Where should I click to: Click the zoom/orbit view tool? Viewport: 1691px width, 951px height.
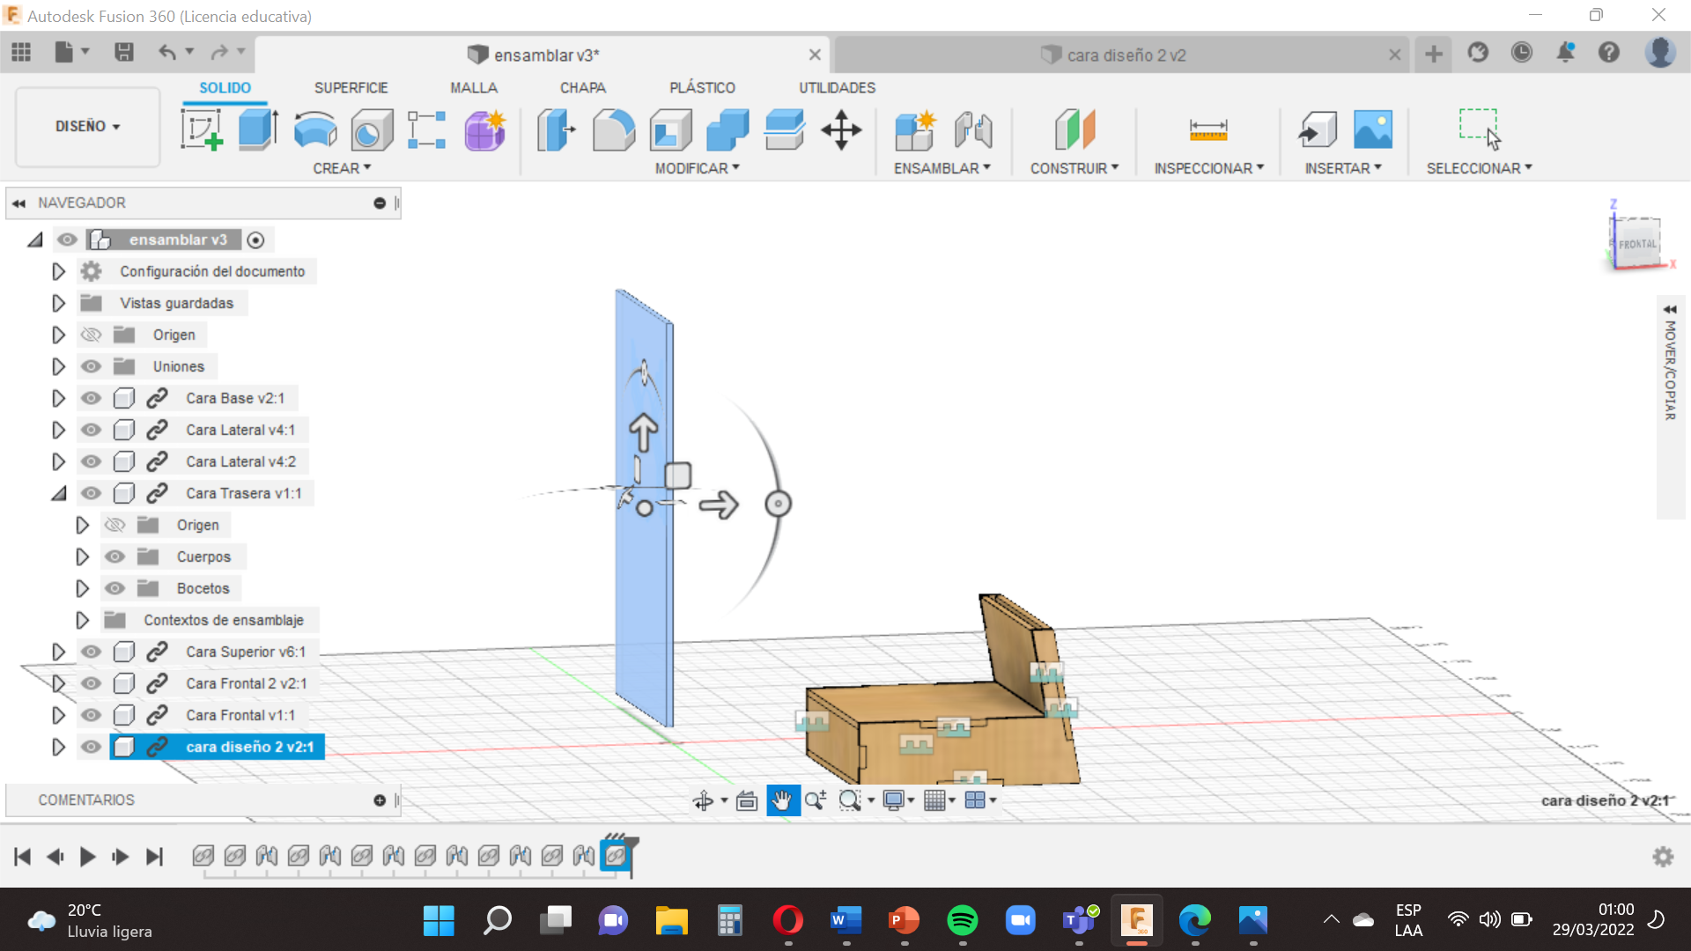703,800
